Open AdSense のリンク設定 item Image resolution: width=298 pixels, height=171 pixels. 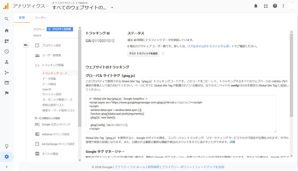click(x=56, y=134)
